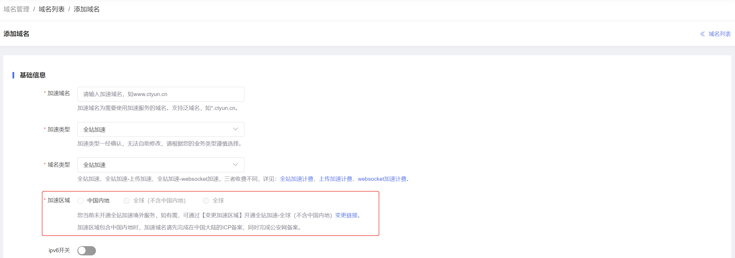Click the hint 加速类型一经确认，无法自助修改
Screen dimensions: 735x258
[160, 144]
